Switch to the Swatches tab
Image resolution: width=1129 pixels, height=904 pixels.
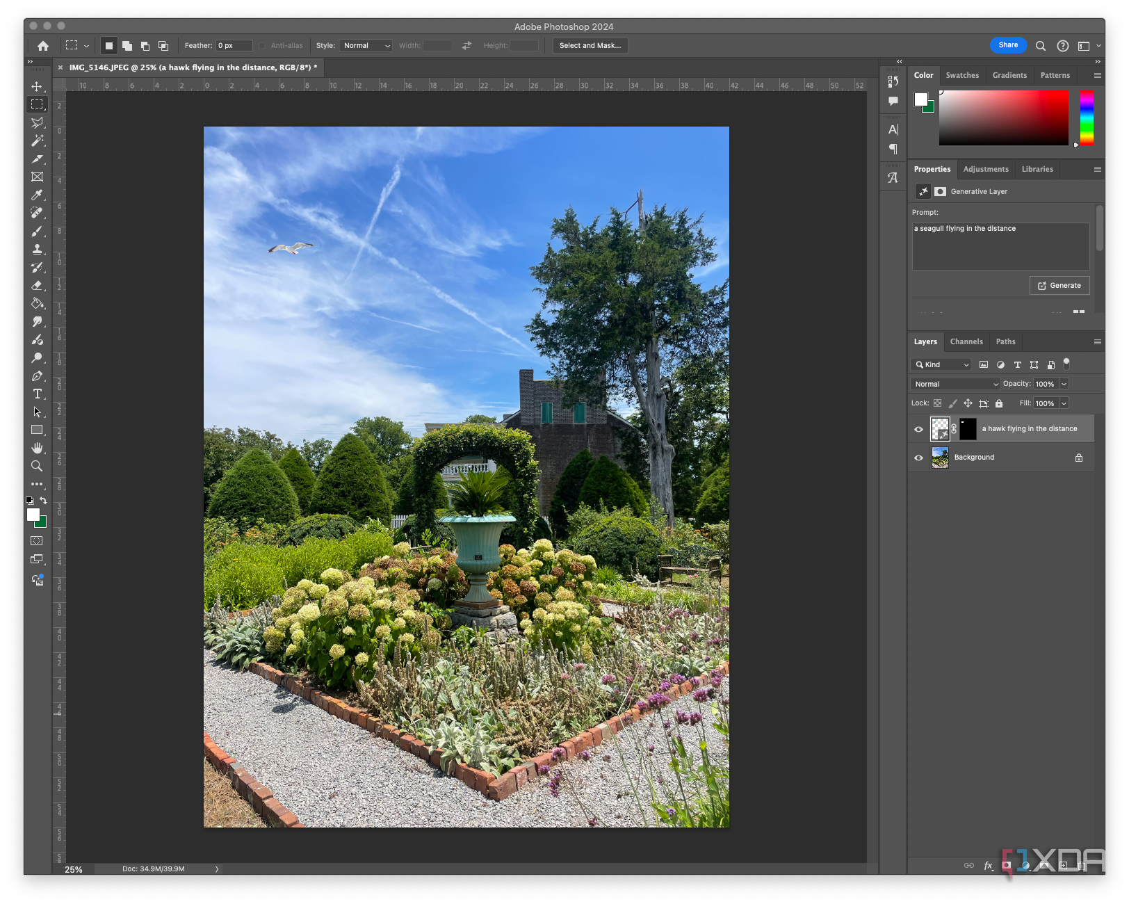[x=962, y=75]
